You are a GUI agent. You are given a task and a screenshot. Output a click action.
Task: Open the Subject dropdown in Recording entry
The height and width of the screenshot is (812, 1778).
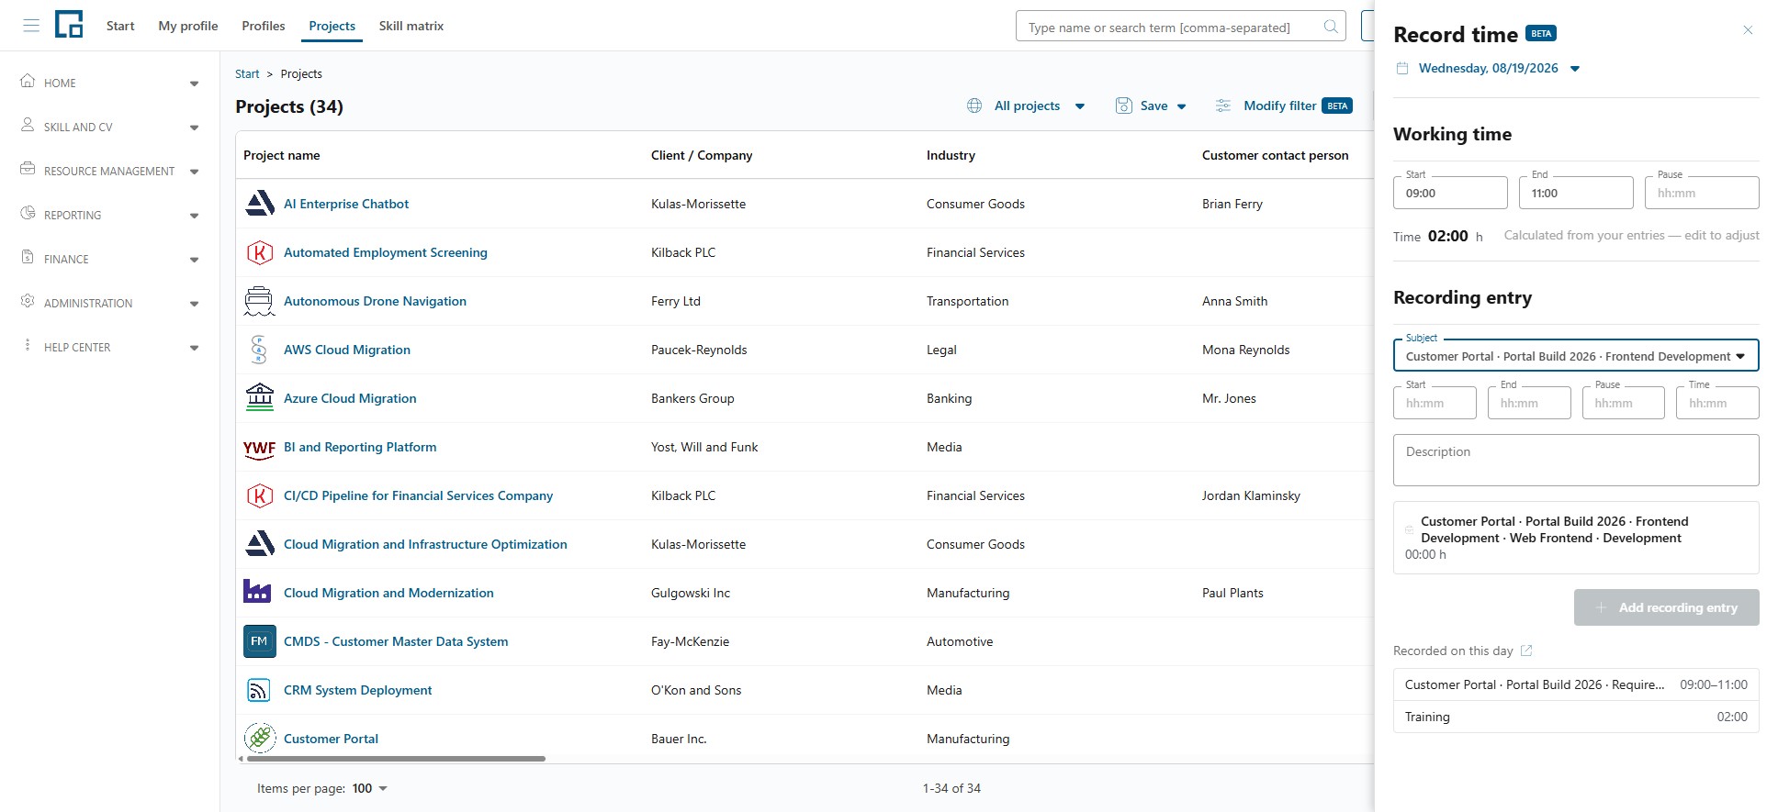tap(1576, 356)
